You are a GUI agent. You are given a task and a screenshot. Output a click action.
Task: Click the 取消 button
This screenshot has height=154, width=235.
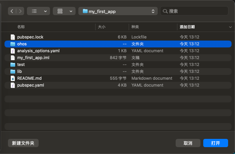click(x=188, y=143)
